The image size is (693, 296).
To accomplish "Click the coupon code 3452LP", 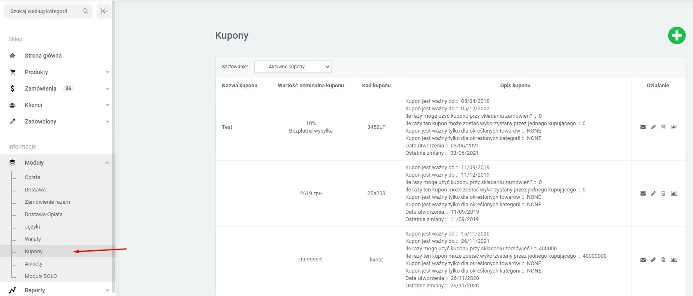I will coord(376,127).
